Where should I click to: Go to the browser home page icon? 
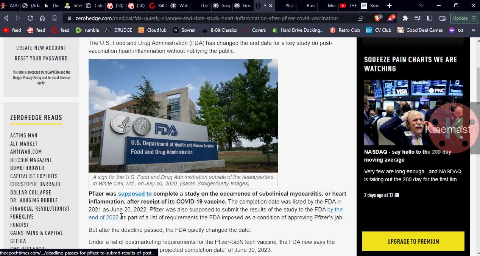[42, 18]
